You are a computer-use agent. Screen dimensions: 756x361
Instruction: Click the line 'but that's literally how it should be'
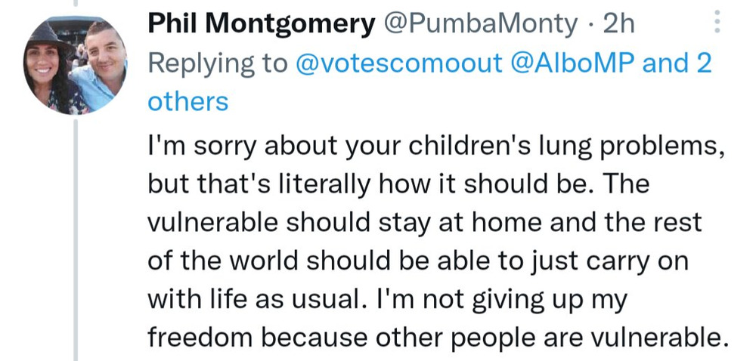click(x=398, y=185)
